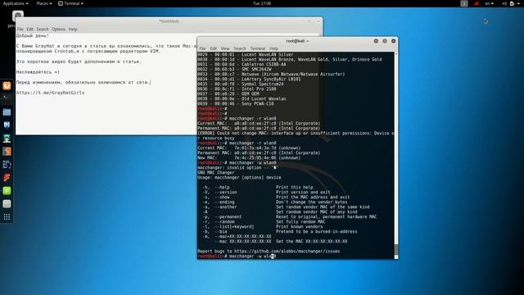Image resolution: width=524 pixels, height=295 pixels.
Task: Launch Burp Suite from the dock
Action: (x=7, y=151)
